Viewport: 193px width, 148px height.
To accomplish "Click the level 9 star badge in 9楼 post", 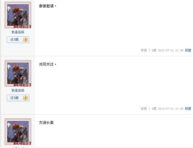I will click(x=26, y=98).
